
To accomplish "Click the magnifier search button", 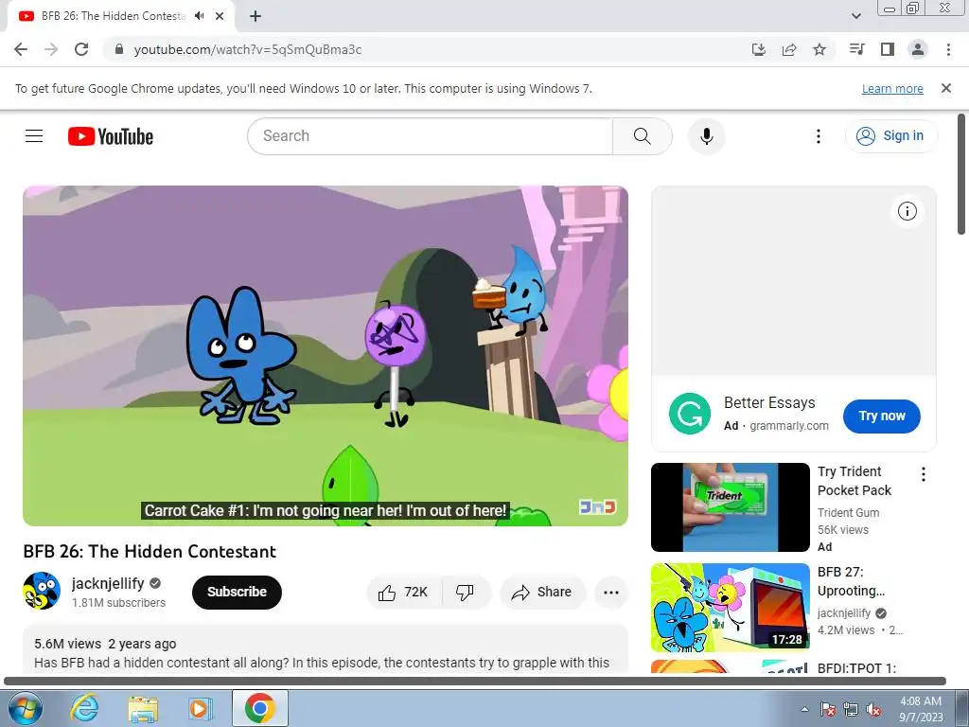I will [643, 136].
